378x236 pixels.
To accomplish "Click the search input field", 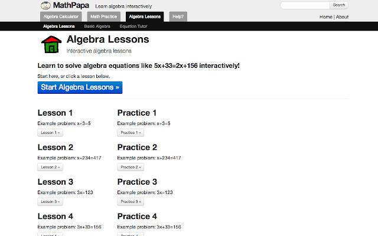I will (304, 5).
